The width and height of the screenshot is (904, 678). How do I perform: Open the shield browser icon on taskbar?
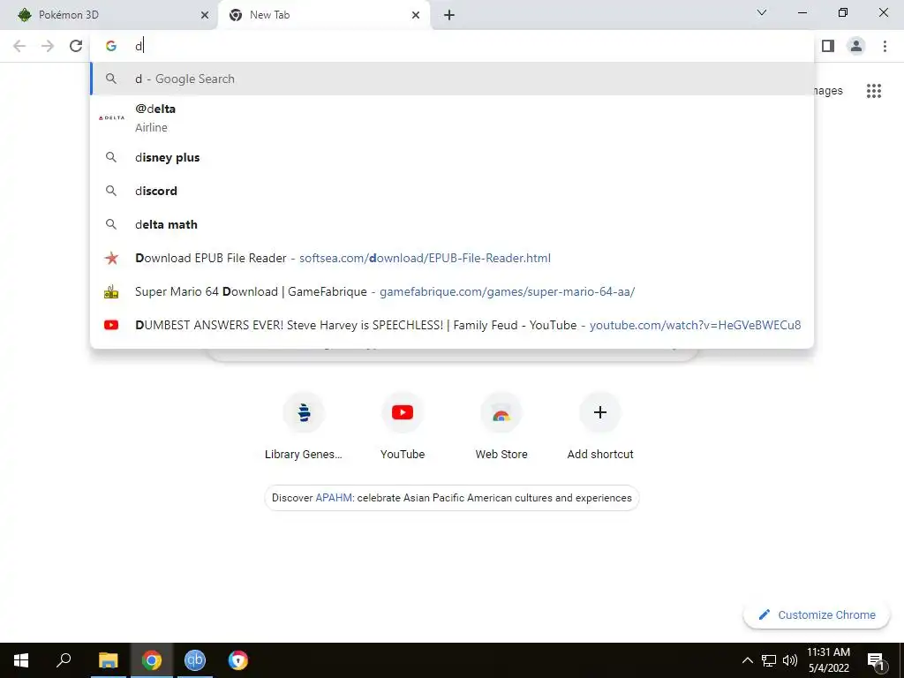click(x=238, y=660)
